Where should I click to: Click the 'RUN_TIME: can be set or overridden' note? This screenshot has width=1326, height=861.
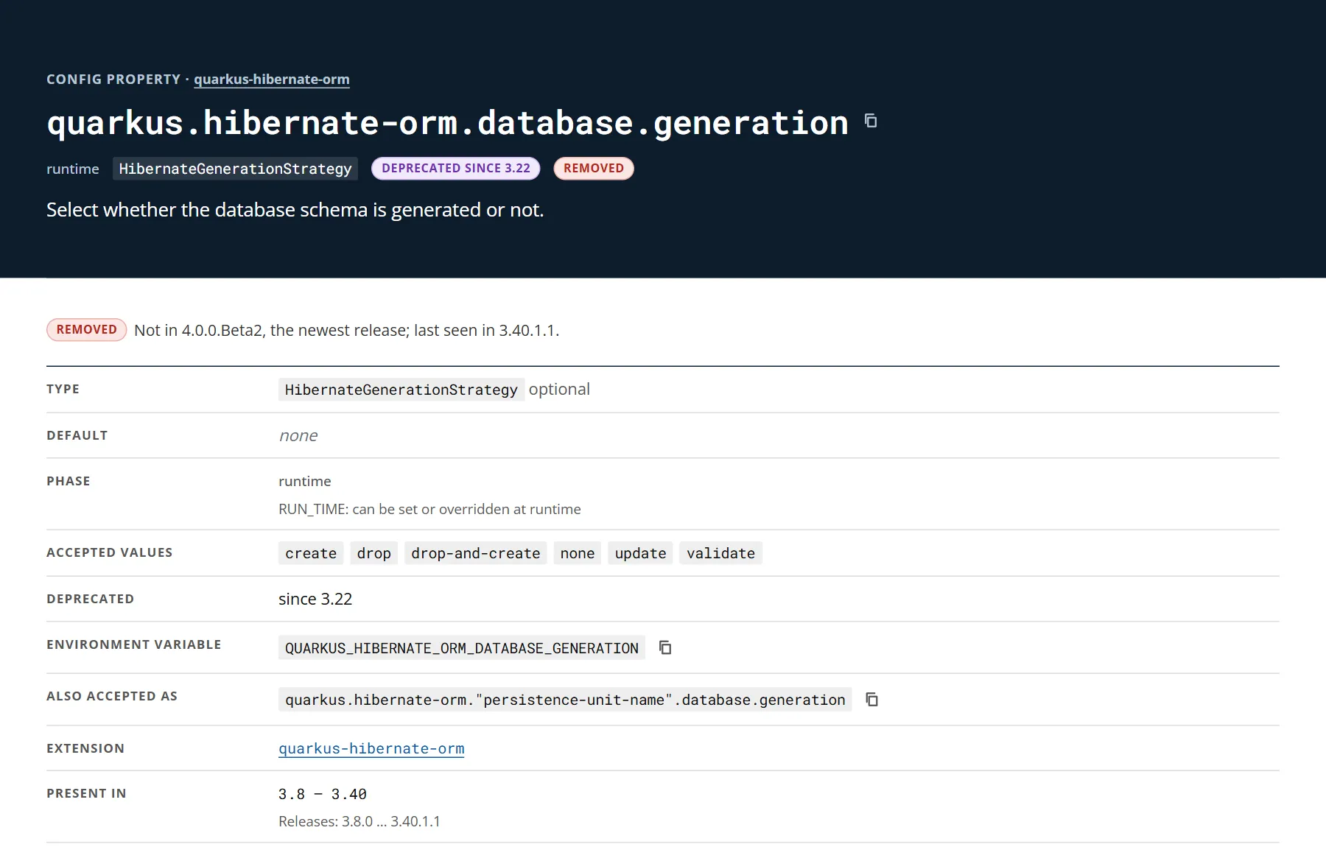coord(429,509)
